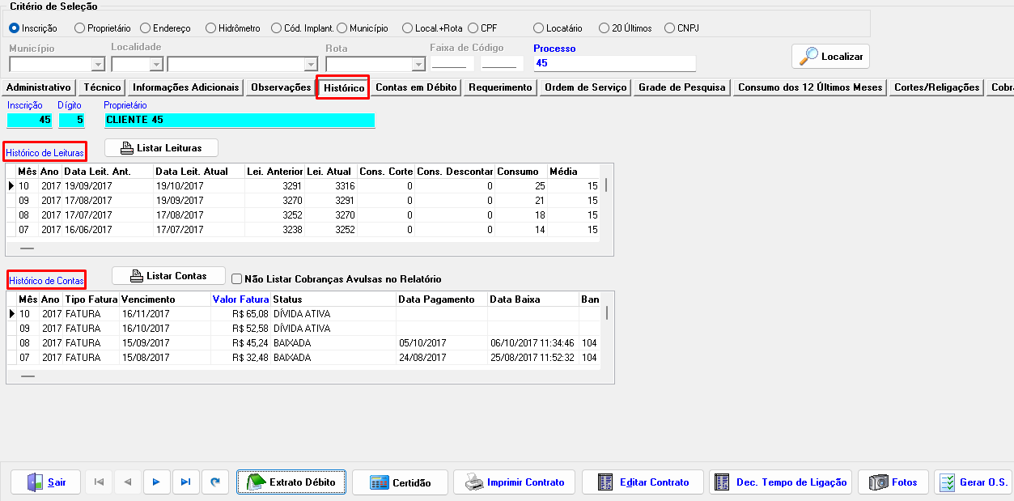Open Fotos camera button
Screen dimensions: 1014x501
893,482
